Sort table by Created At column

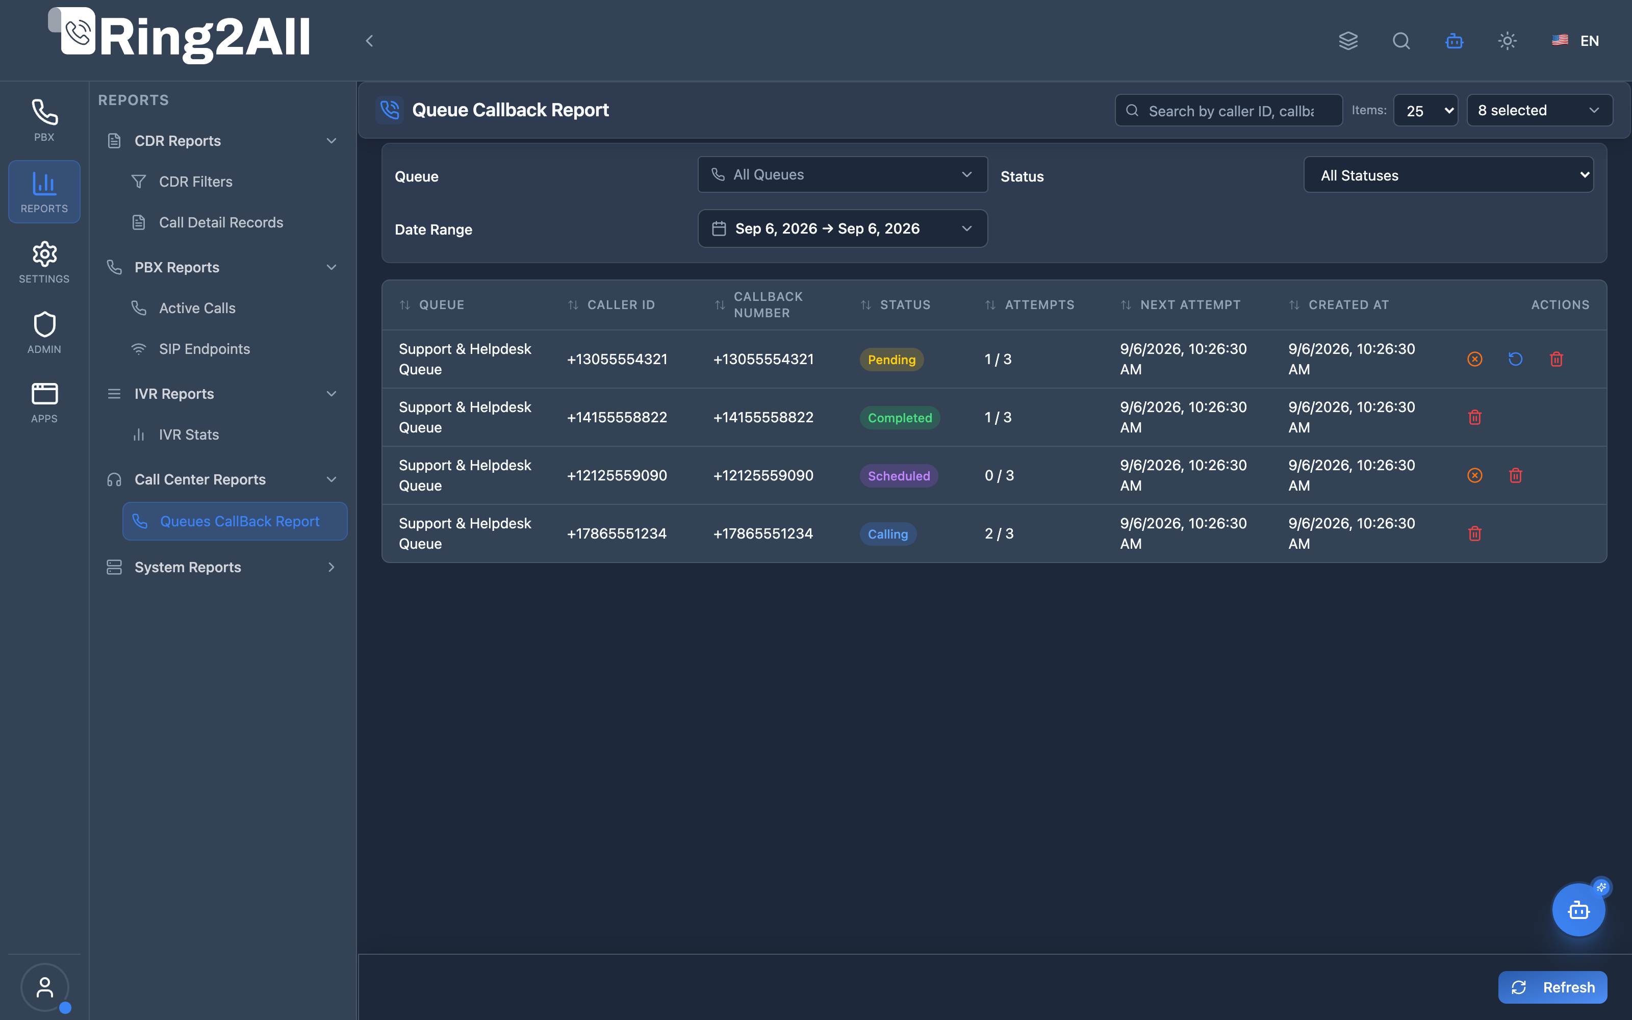[x=1339, y=305]
